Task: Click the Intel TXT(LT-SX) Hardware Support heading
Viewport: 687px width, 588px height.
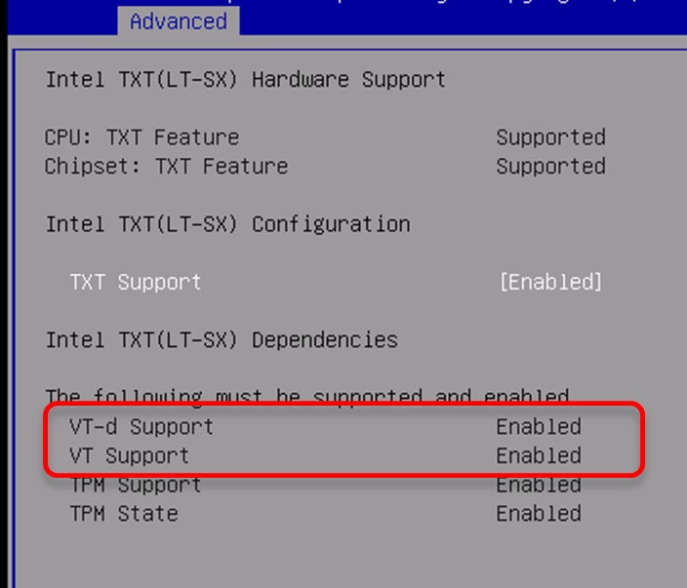Action: (245, 80)
